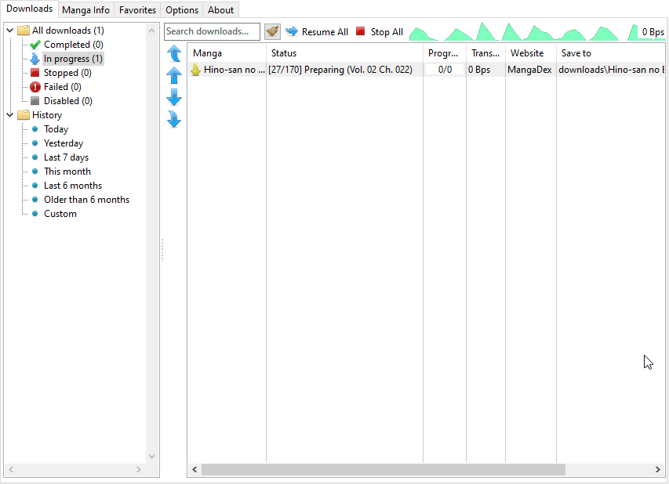
Task: Select Failed (0) filter
Action: (62, 86)
